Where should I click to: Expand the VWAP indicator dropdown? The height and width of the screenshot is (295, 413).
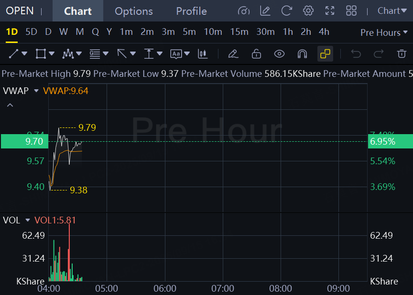point(36,91)
